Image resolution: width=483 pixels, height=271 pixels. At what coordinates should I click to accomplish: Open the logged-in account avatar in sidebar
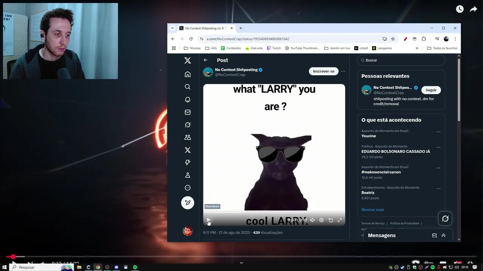coord(188,231)
